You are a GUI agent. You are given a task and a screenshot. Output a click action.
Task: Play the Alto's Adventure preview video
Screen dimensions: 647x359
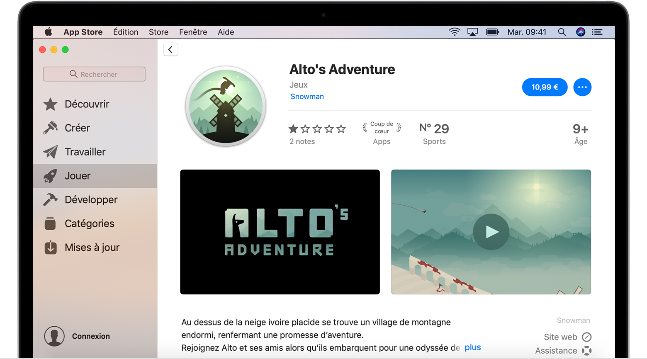(491, 232)
